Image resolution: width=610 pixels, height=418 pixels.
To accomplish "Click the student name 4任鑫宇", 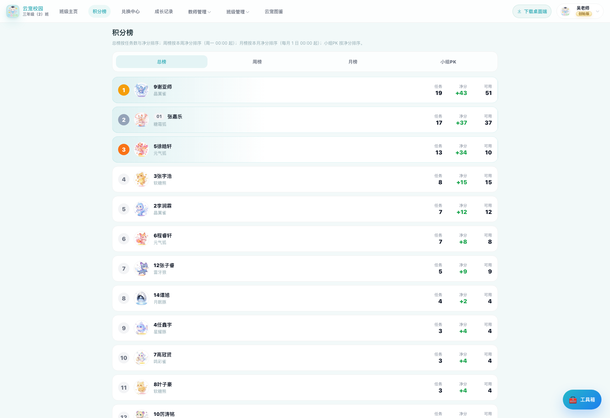I will coord(163,325).
